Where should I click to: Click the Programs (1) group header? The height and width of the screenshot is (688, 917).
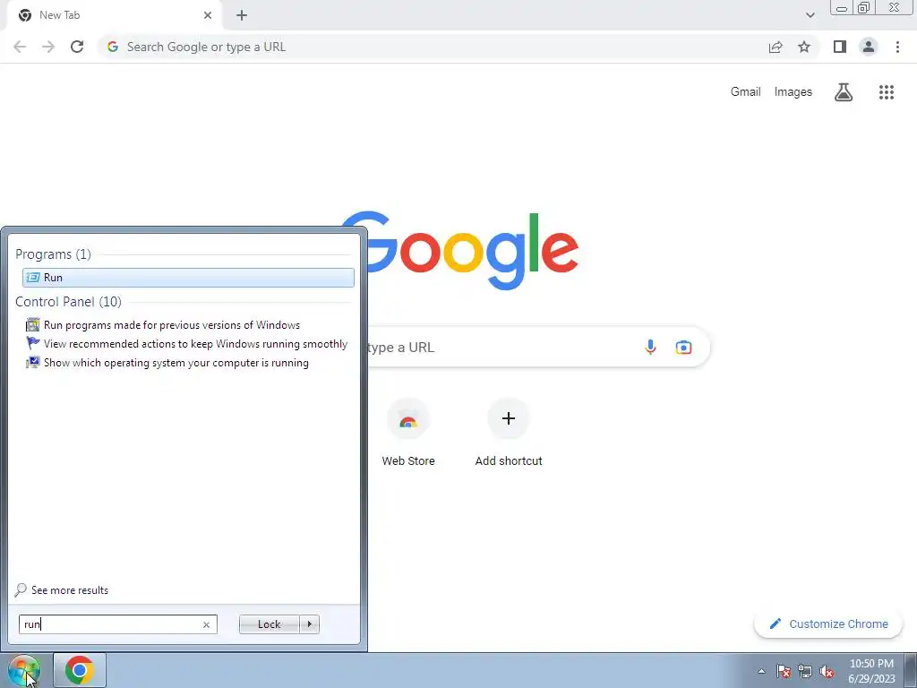pos(53,254)
